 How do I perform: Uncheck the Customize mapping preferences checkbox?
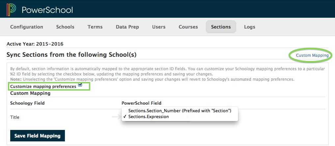80,86
